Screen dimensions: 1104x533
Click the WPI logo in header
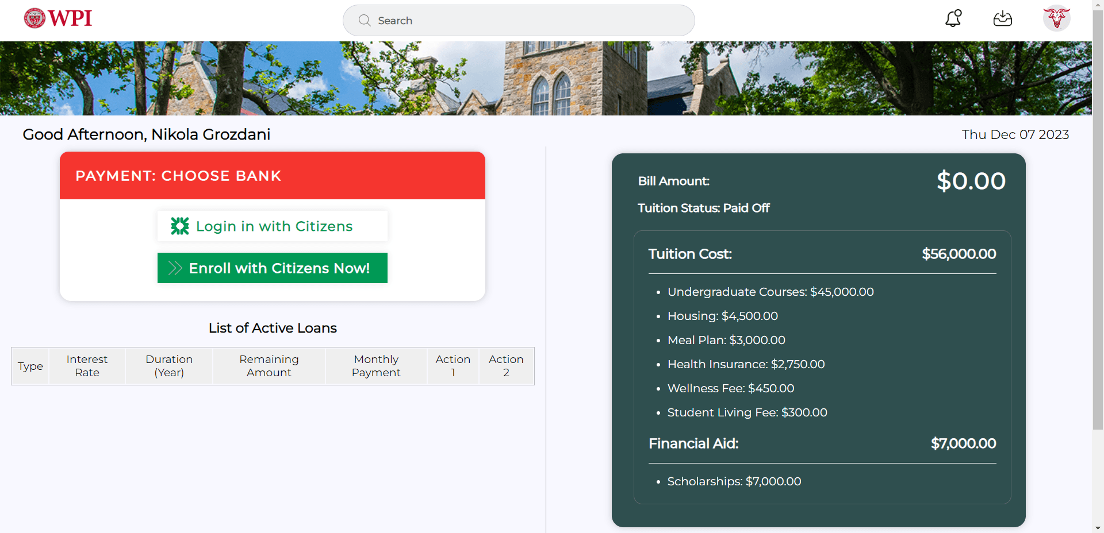pos(58,18)
